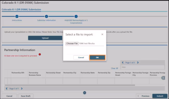Click the Upload button

point(45,38)
